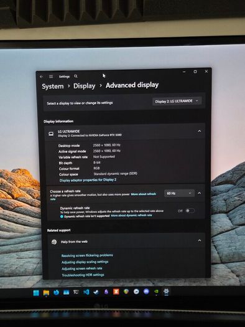Image resolution: width=245 pixels, height=327 pixels.
Task: Click the Related support section heading
Action: [58, 230]
